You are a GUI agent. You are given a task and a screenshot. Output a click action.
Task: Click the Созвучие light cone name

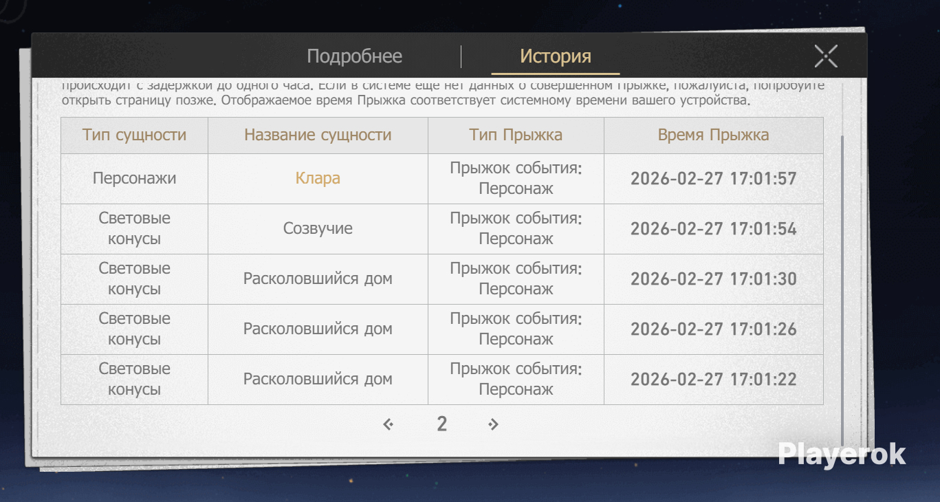coord(318,228)
